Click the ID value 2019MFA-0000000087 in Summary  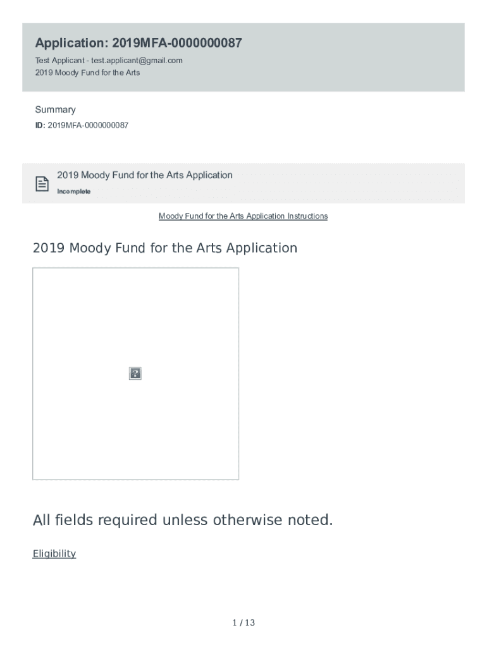[x=88, y=126]
